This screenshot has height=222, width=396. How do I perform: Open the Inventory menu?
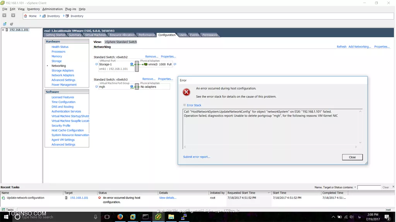(x=33, y=9)
